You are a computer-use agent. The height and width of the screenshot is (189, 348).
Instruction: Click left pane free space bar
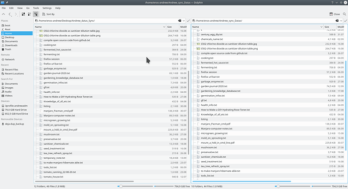click(164, 186)
